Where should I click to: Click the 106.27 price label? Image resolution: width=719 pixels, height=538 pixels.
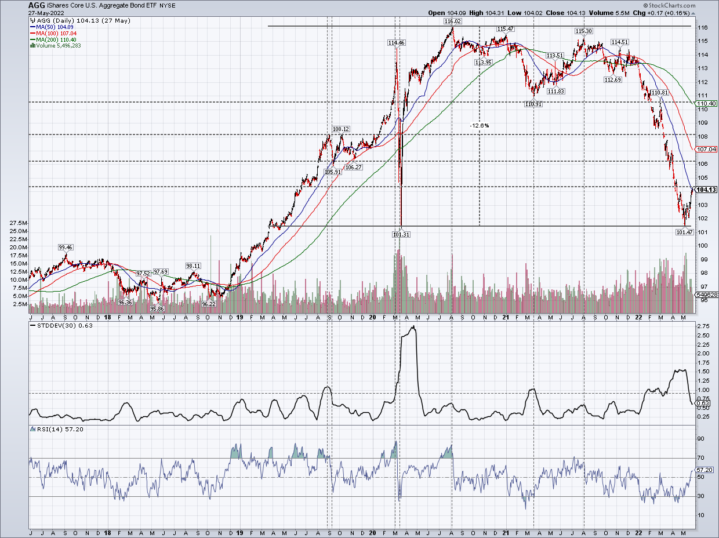354,167
